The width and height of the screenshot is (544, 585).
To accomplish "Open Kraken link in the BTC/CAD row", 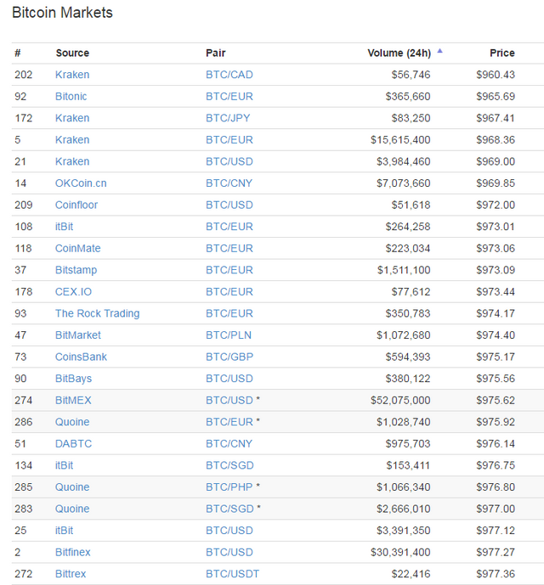I will [72, 75].
